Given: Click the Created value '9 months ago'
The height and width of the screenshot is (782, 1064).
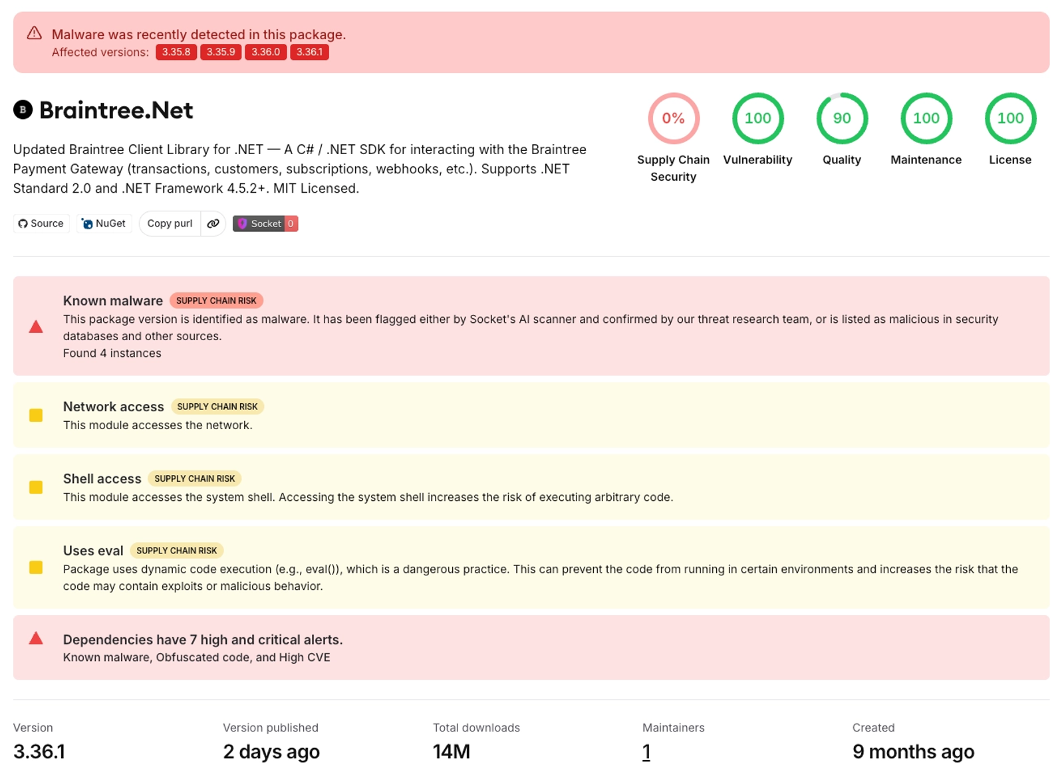Looking at the screenshot, I should pyautogui.click(x=913, y=751).
